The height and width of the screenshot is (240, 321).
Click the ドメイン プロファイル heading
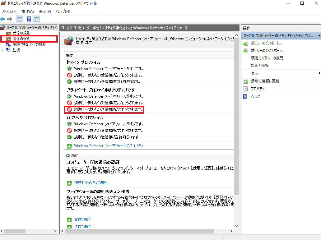pyautogui.click(x=83, y=62)
